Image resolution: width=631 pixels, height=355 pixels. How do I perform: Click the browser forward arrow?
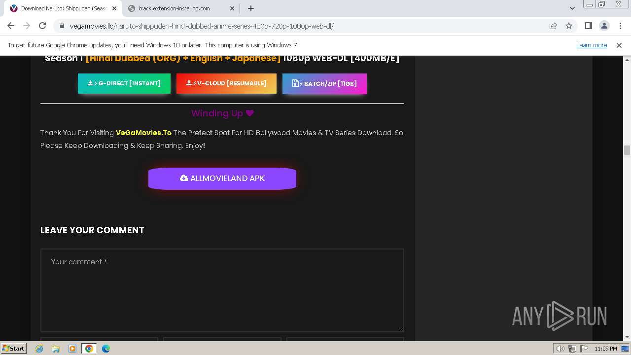(x=27, y=26)
